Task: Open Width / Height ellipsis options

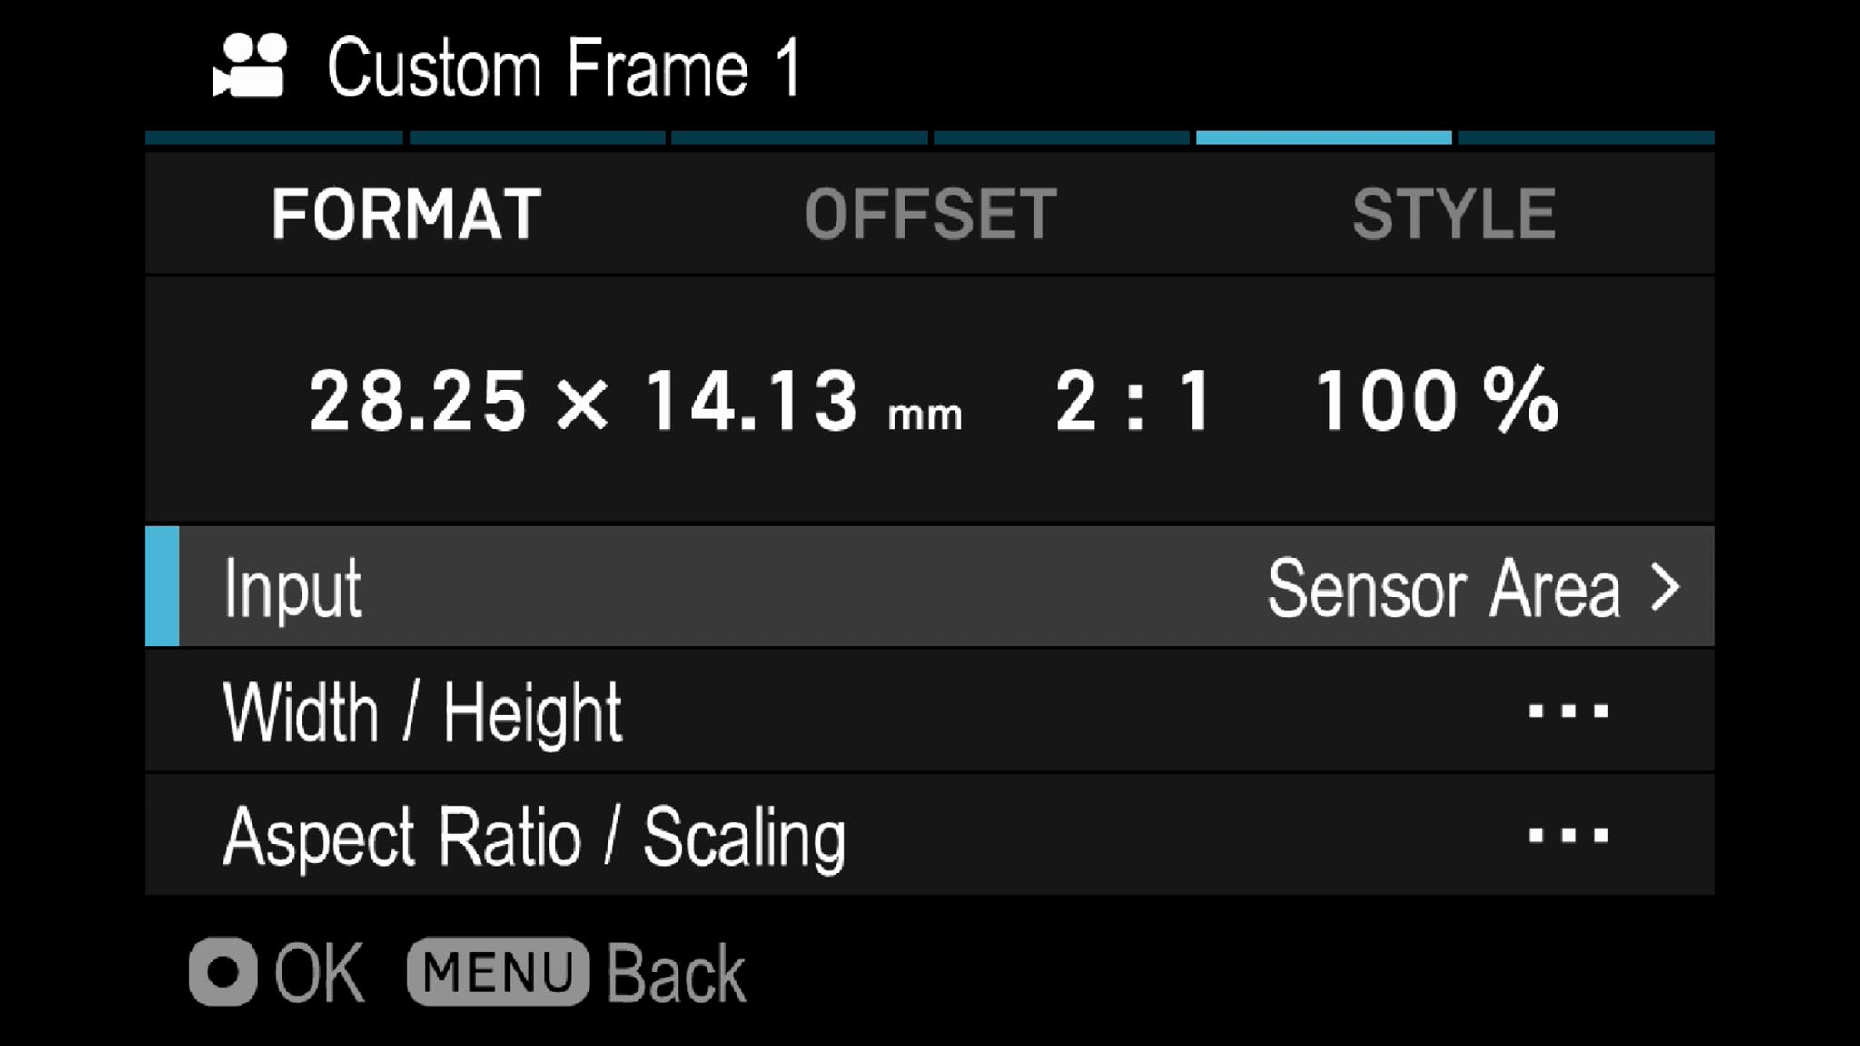Action: (1568, 710)
